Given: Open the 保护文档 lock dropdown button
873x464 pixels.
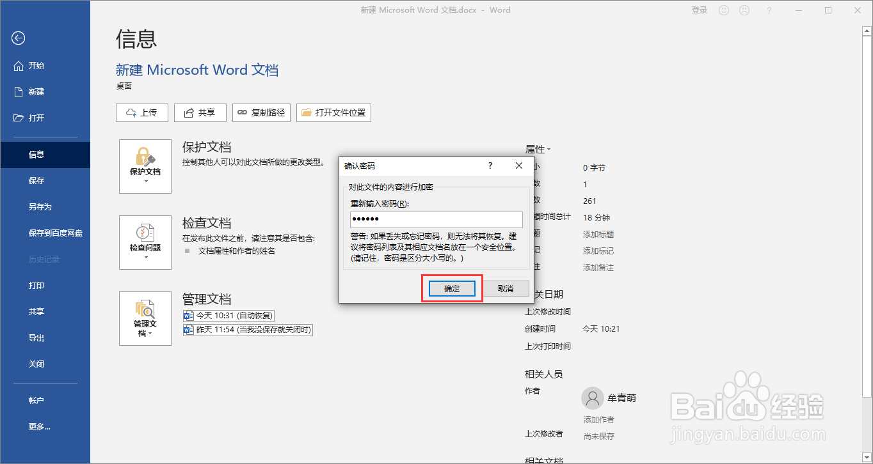Looking at the screenshot, I should point(145,166).
